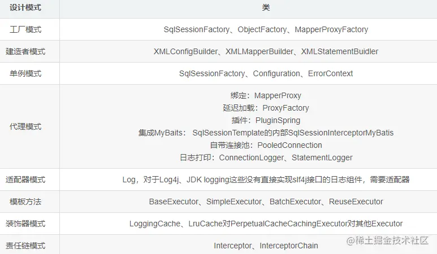Click the 延迟加载：ProxyFactory line
This screenshot has height=254, width=437.
pyautogui.click(x=266, y=108)
